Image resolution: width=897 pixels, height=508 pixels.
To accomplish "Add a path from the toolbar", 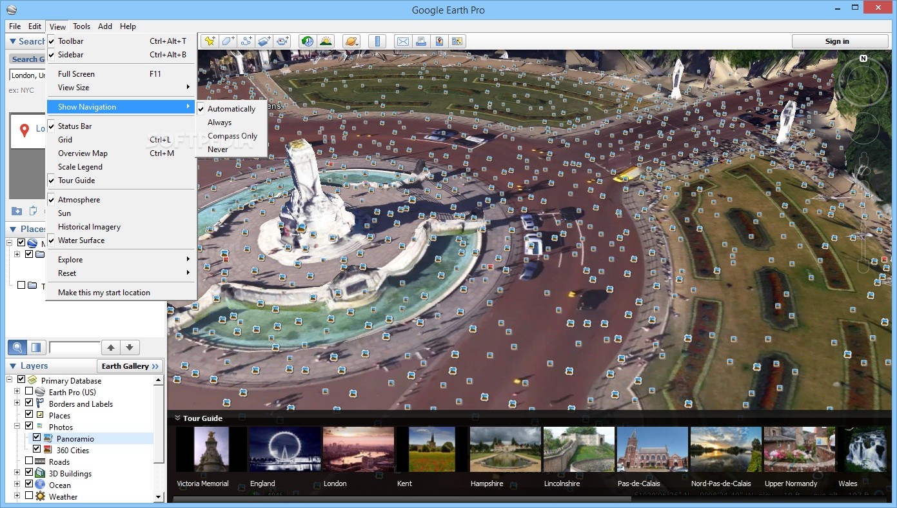I will click(246, 41).
